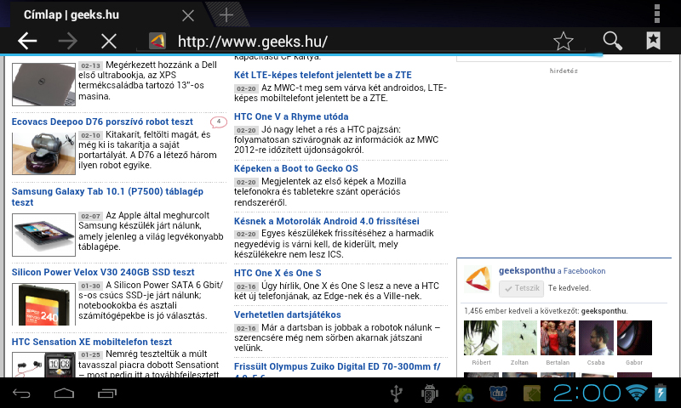The width and height of the screenshot is (681, 408).
Task: Open HTC Sensation XE mobiltelefon teszt
Action: click(x=92, y=342)
